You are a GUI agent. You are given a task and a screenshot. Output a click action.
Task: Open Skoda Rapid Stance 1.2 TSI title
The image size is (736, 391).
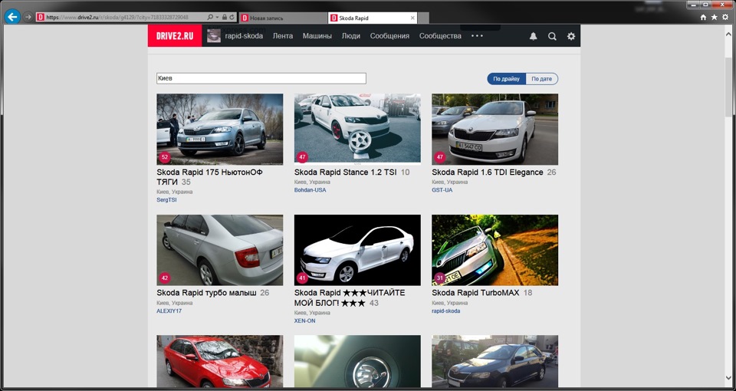[x=346, y=172]
